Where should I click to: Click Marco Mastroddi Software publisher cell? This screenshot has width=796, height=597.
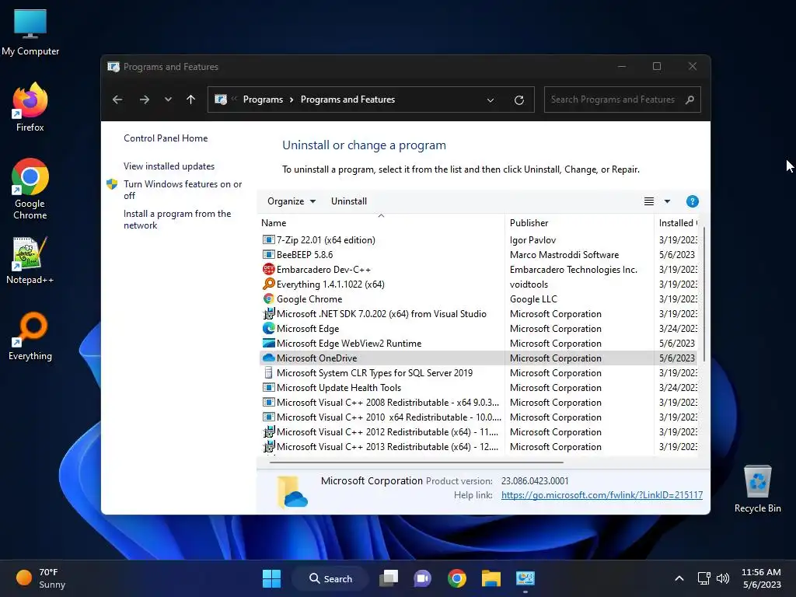tap(564, 255)
